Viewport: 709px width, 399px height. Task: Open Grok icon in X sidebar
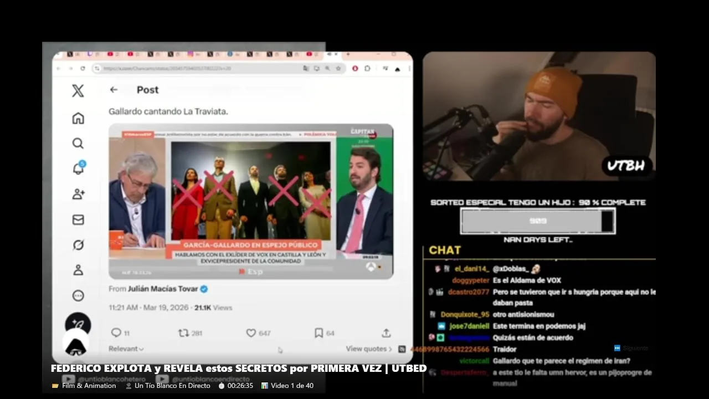[x=78, y=245]
